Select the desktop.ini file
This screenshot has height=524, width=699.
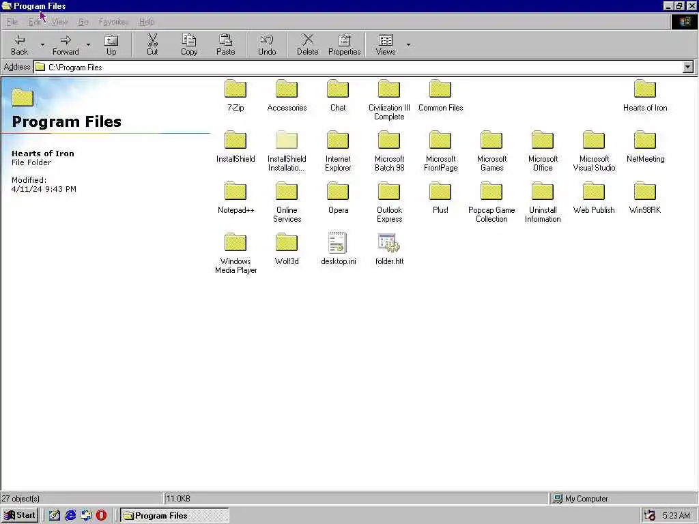pyautogui.click(x=338, y=250)
